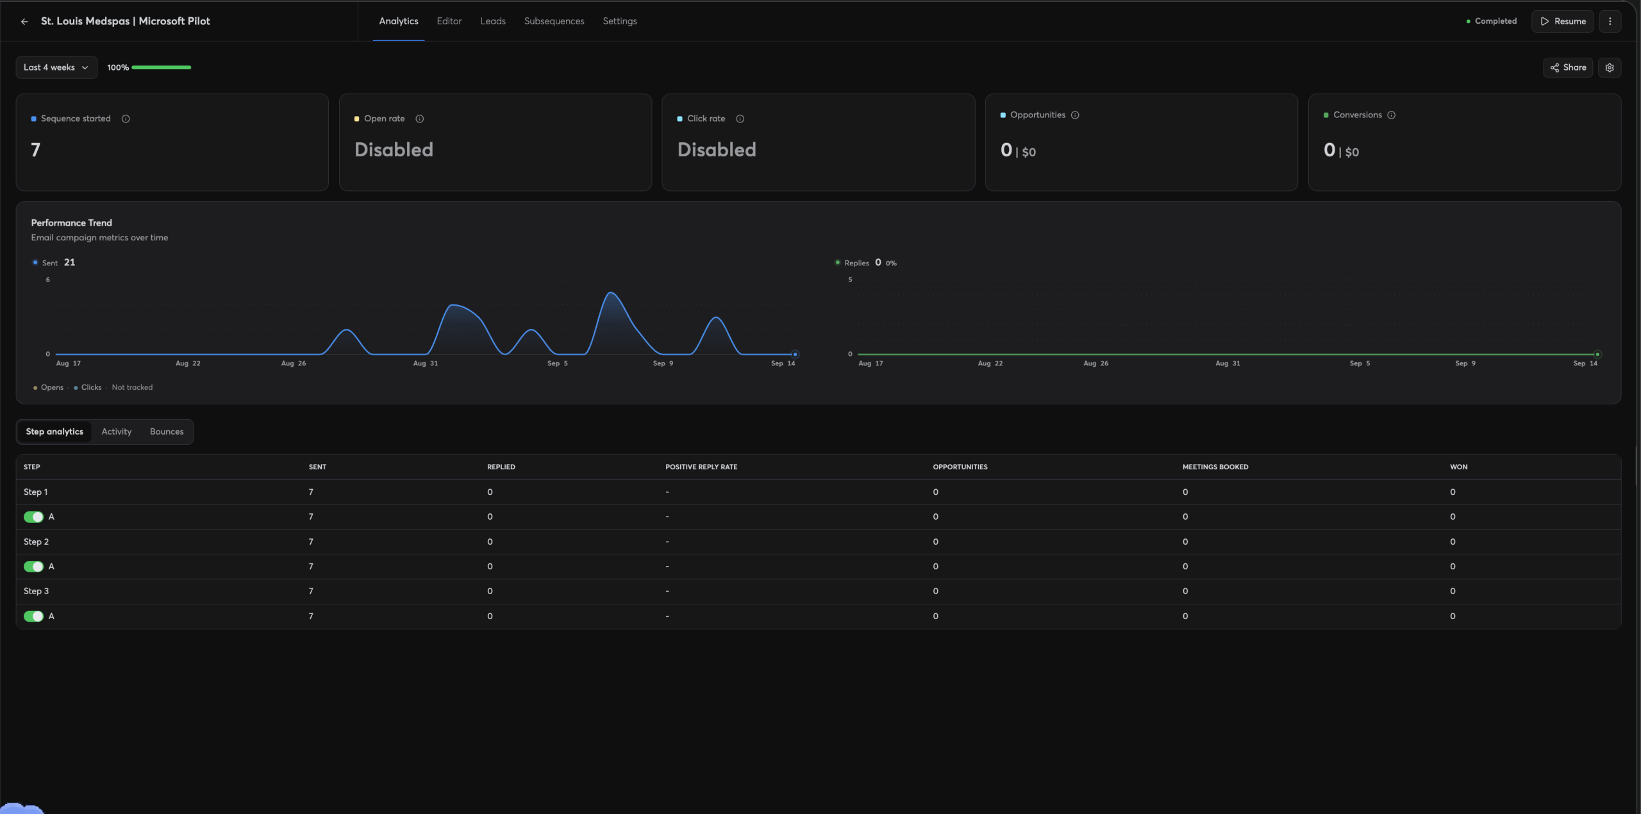Click the back arrow next to campaign title

[24, 21]
